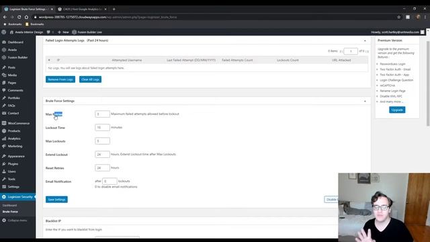Switch to the CAOS Host Google Analytics tab
The height and width of the screenshot is (242, 430).
(x=82, y=9)
